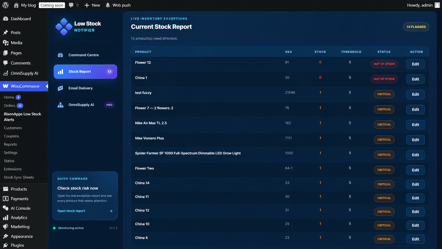Edit the China 11 product
The image size is (442, 249).
[x=415, y=198]
